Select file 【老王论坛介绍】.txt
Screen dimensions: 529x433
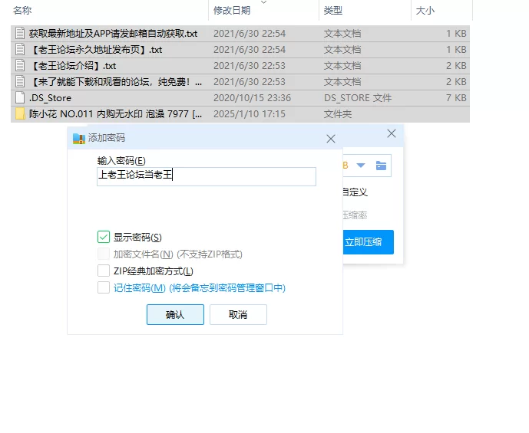click(x=72, y=66)
